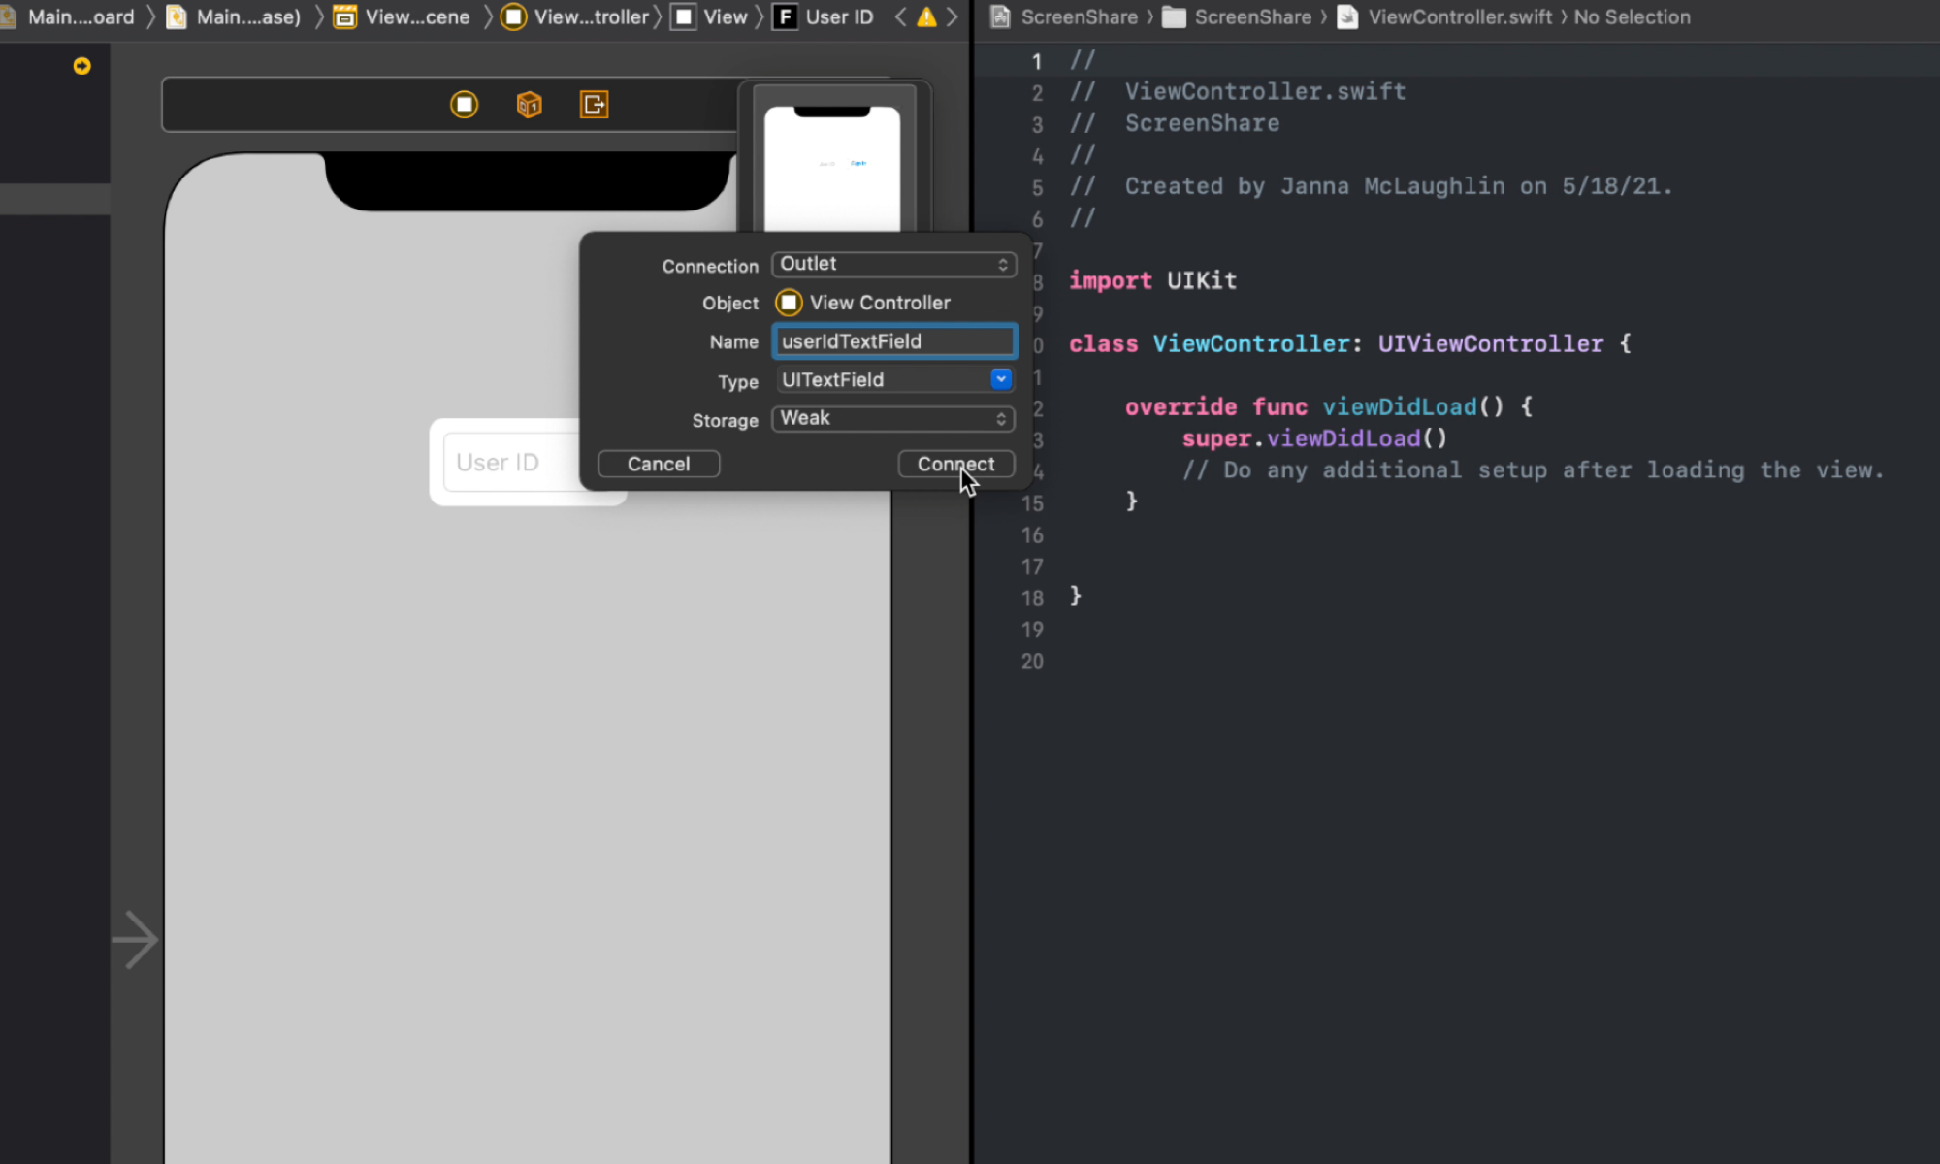Click the F text-field icon in breadcrumb
Viewport: 1940px width, 1164px height.
[x=785, y=17]
